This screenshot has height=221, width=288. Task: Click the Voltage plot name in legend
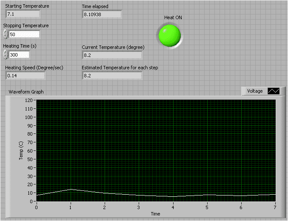[x=255, y=91]
